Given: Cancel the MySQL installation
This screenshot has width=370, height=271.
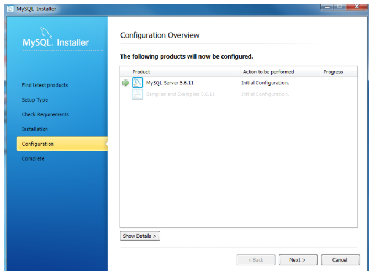Looking at the screenshot, I should click(x=340, y=260).
